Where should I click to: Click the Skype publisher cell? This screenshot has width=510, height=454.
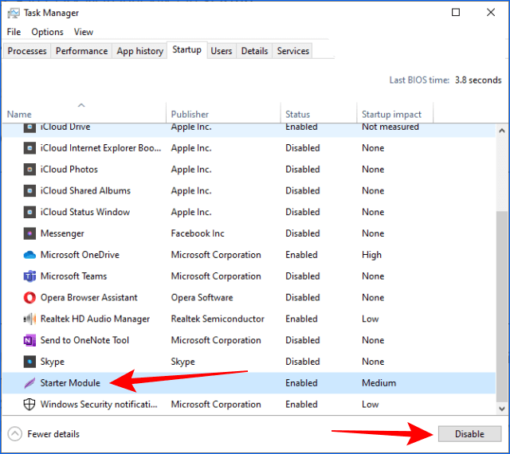[x=183, y=362]
